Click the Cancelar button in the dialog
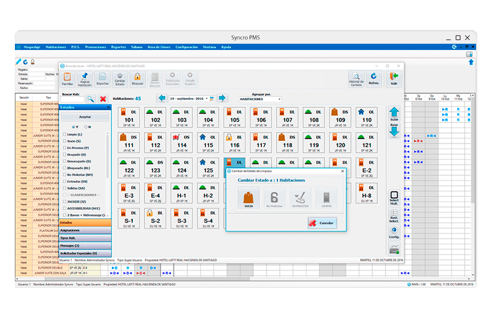 [x=322, y=223]
